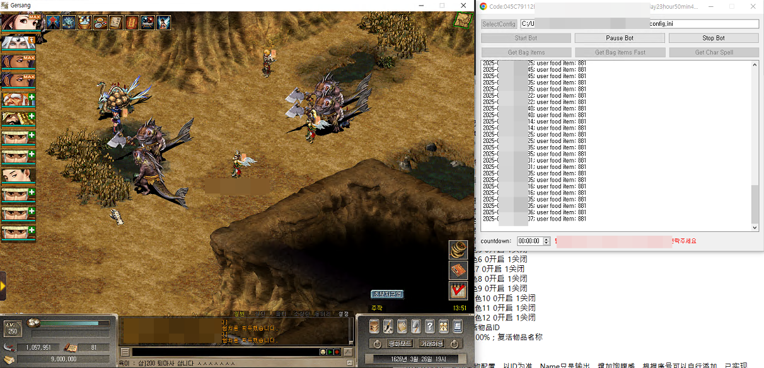Click the green play icon in chat bar

tap(330, 352)
